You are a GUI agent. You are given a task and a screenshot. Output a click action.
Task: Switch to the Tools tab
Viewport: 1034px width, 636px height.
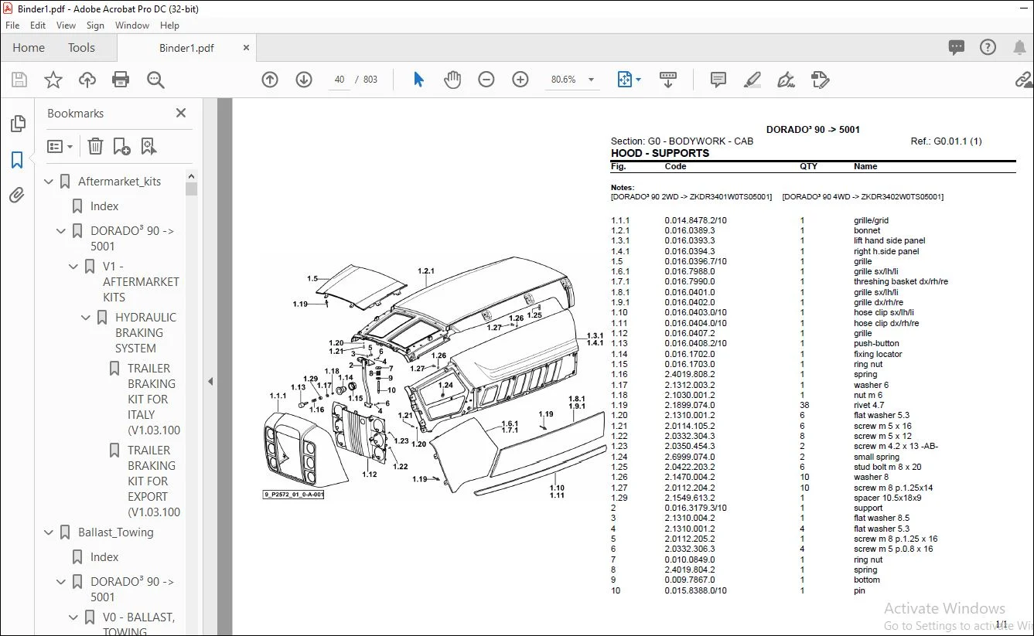[81, 48]
